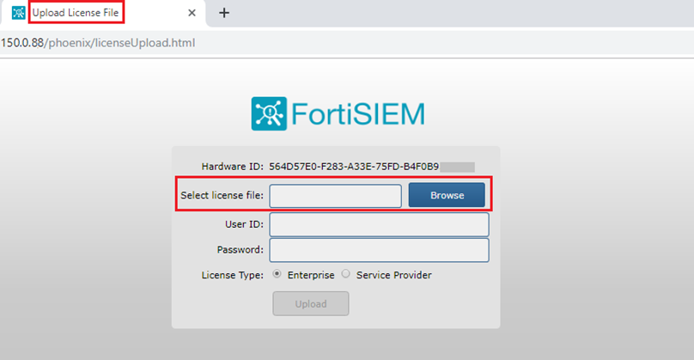Click the "Password:" label
The image size is (694, 360).
[240, 250]
